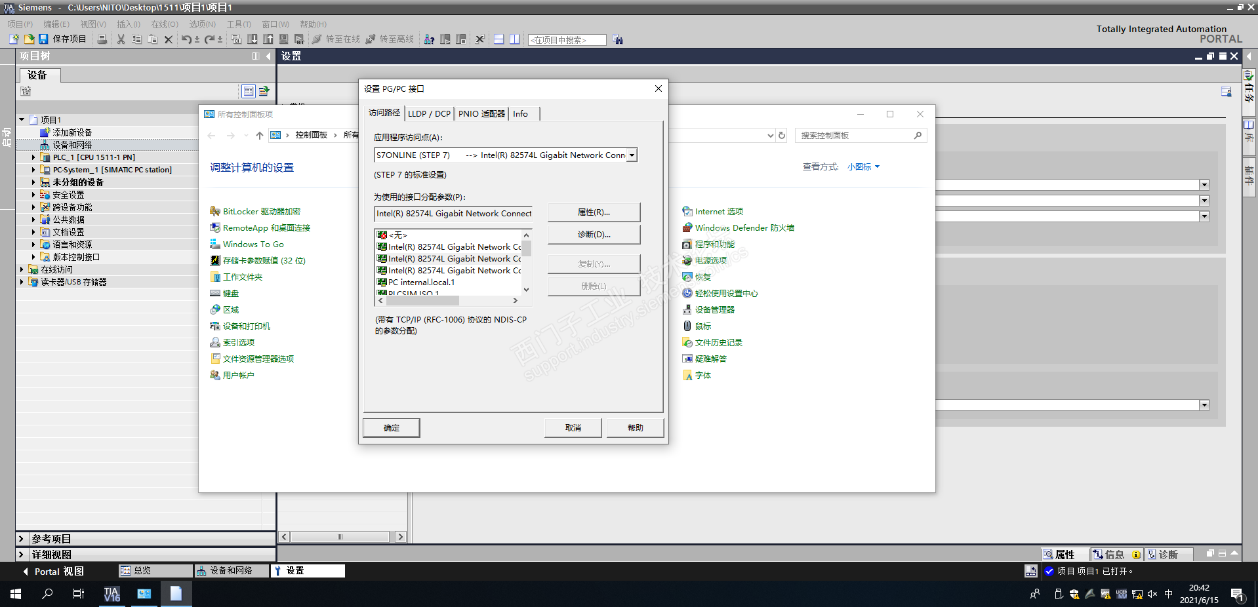Collapse the 项目树 panel with arrow icon
This screenshot has height=607, width=1258.
(x=268, y=56)
